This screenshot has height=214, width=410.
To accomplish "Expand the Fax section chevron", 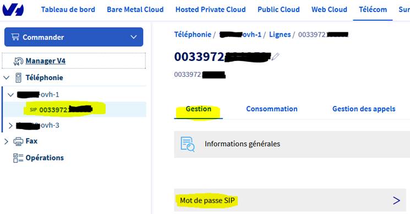I will [6, 142].
